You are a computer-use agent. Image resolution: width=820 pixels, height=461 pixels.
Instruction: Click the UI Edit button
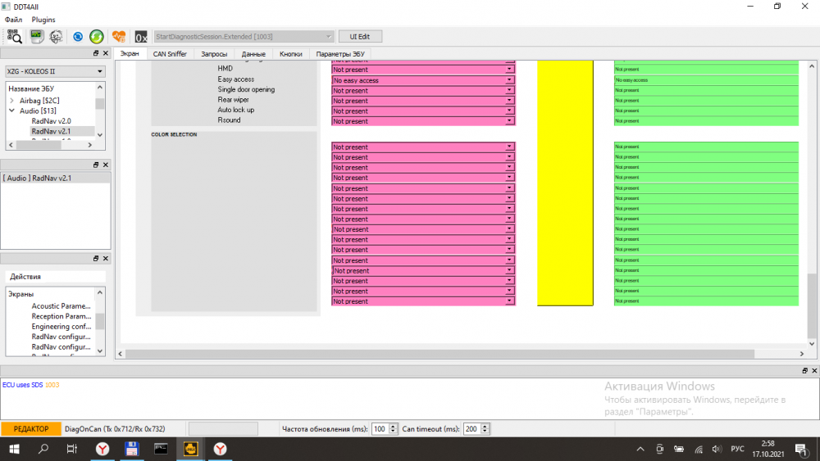tap(360, 37)
